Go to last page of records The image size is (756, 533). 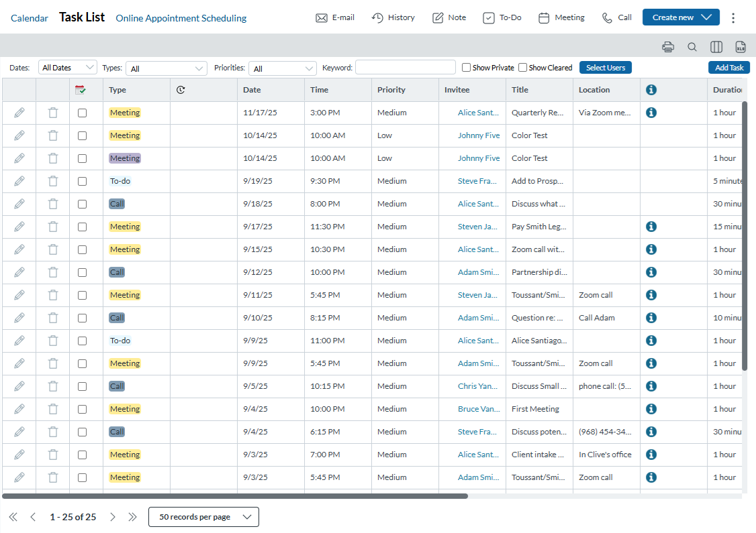132,517
